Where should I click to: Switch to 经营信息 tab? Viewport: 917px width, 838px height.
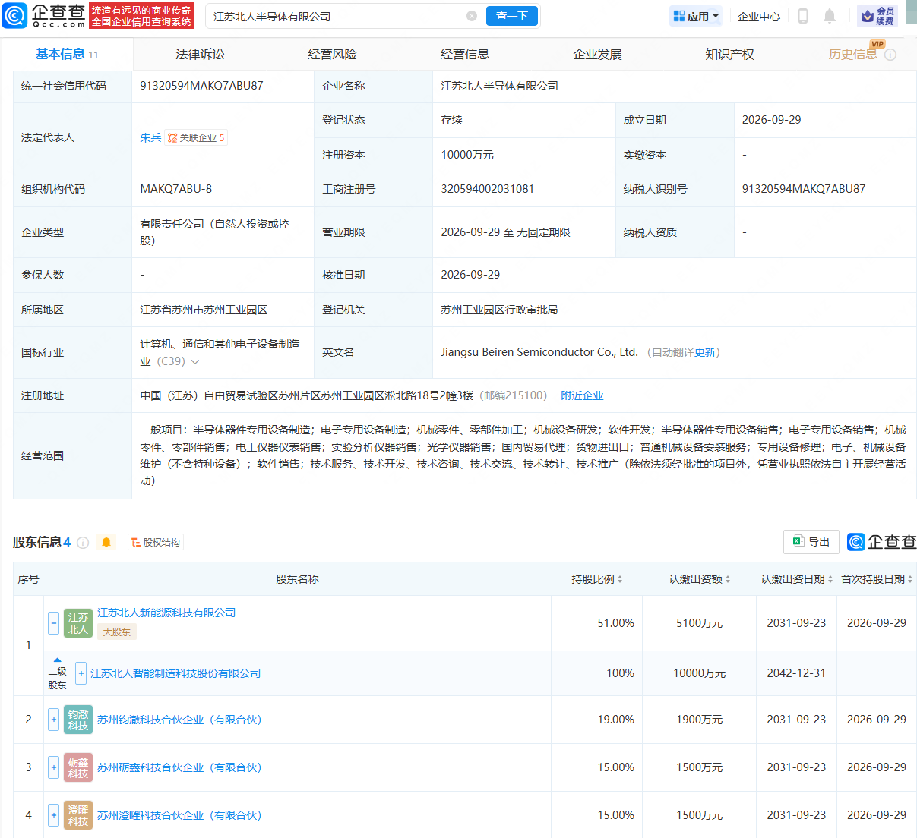[x=465, y=55]
